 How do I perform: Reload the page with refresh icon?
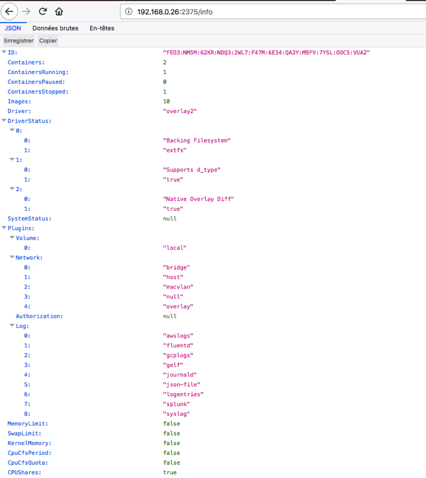43,11
